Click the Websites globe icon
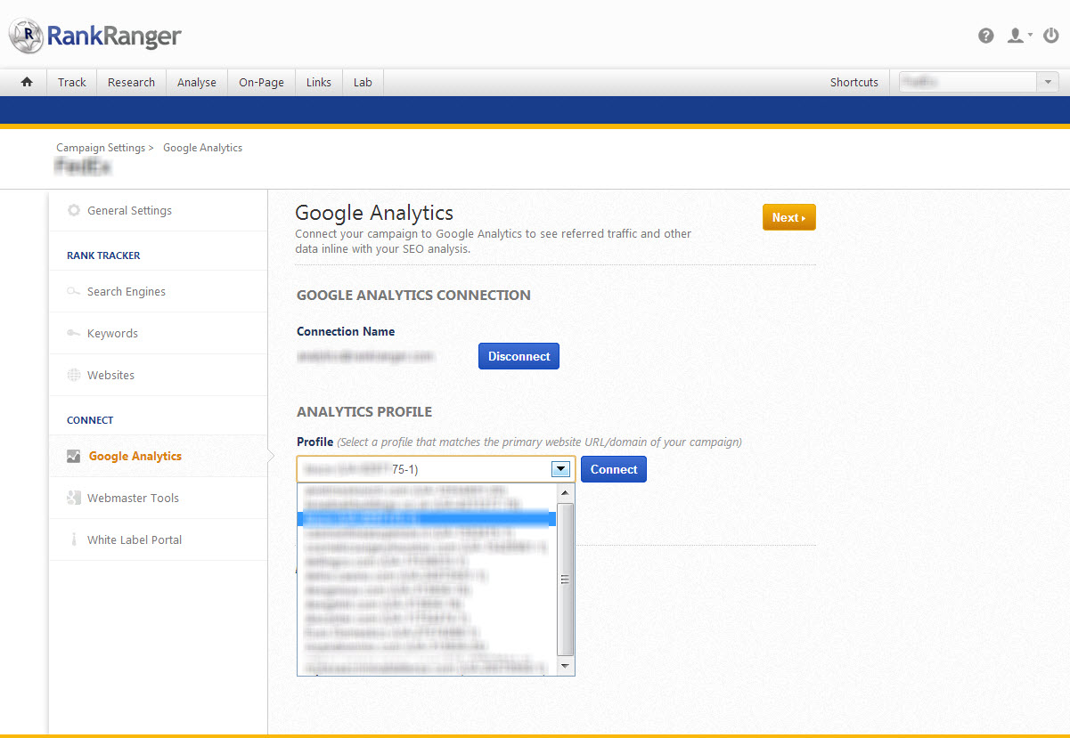 click(74, 376)
